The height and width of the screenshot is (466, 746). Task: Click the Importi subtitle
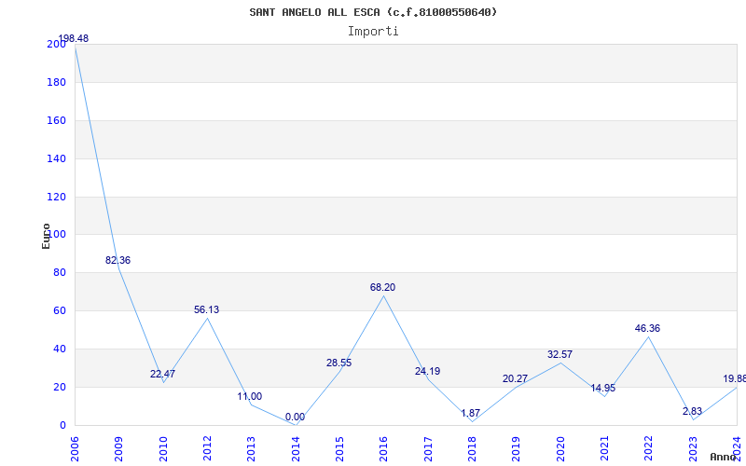[373, 32]
